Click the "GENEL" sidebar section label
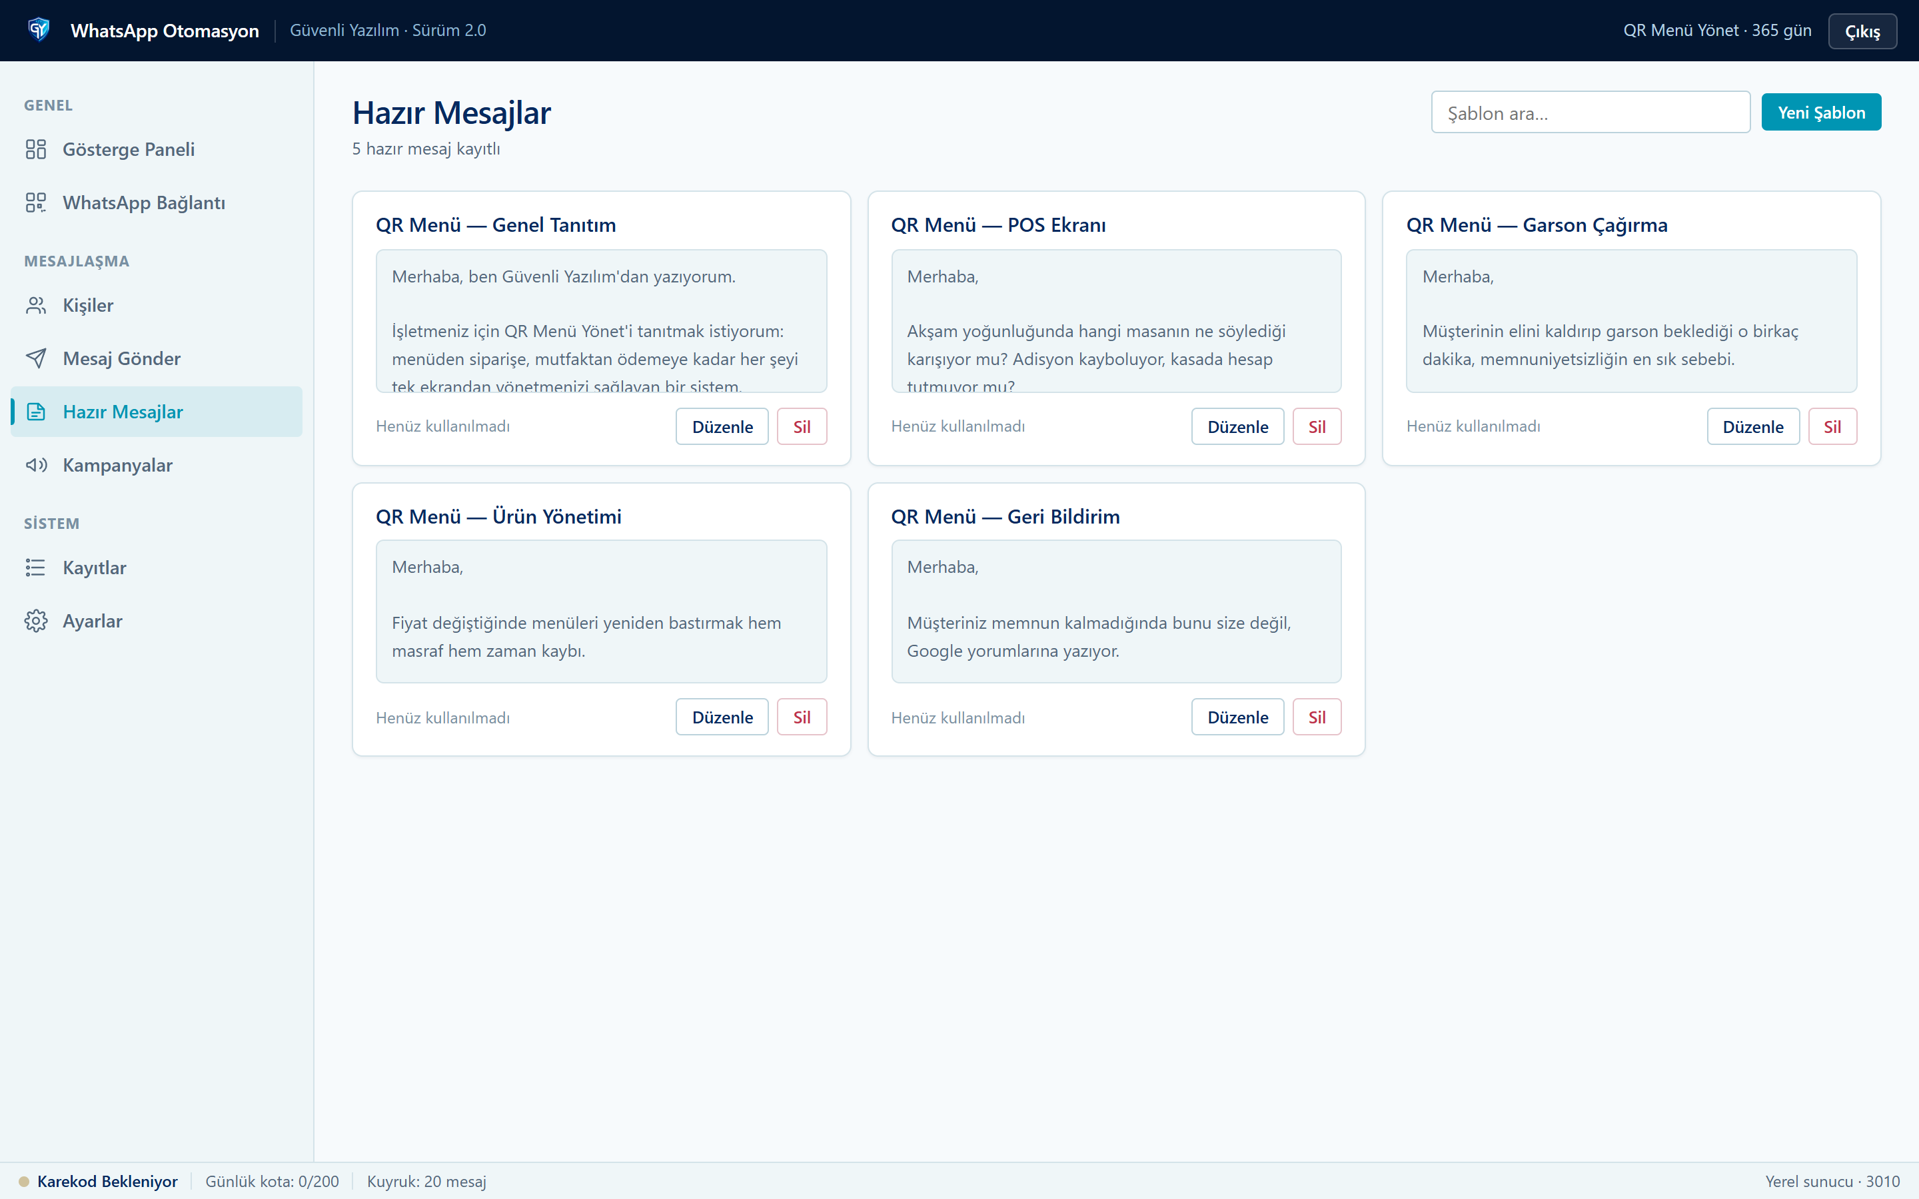Screen dimensions: 1919x1199 click(49, 105)
